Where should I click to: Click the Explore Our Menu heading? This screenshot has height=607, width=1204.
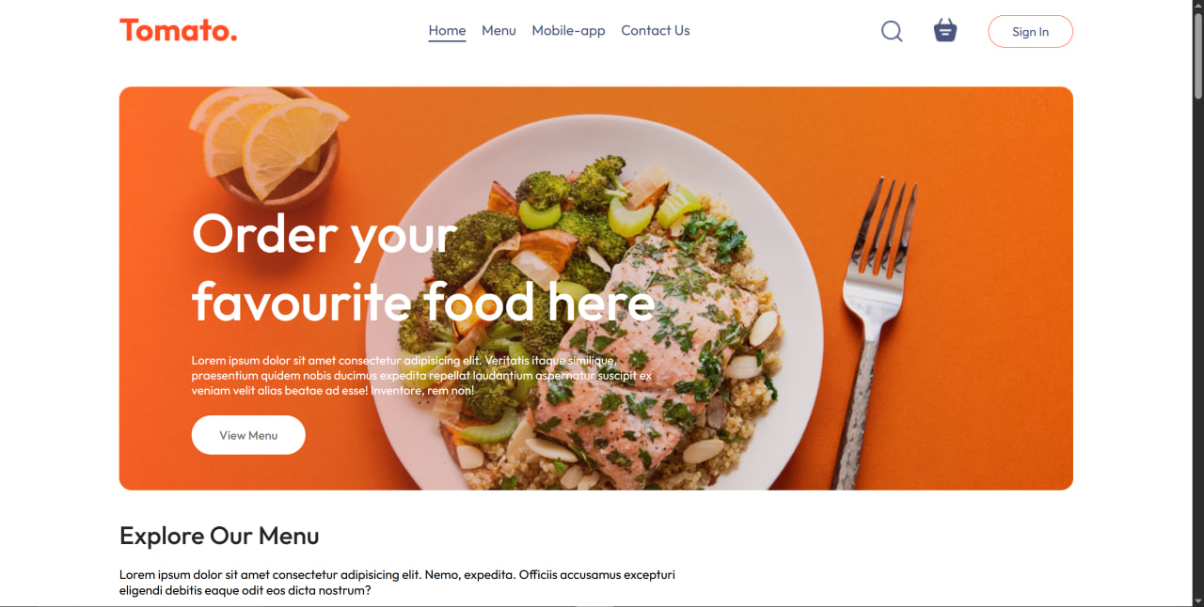click(x=219, y=536)
